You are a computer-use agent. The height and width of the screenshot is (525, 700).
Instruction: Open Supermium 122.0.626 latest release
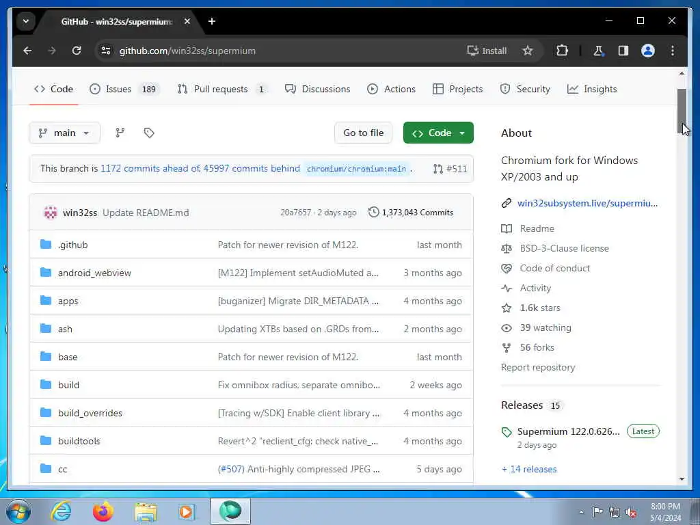(x=568, y=432)
